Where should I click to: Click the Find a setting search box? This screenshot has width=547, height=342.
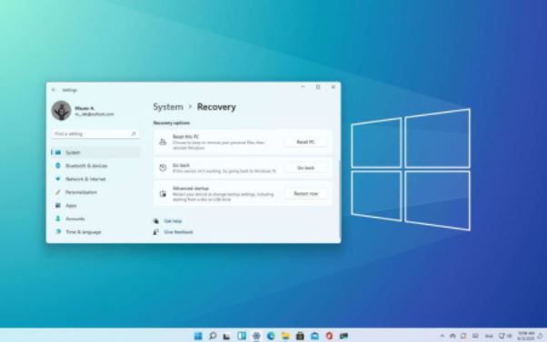click(x=95, y=133)
